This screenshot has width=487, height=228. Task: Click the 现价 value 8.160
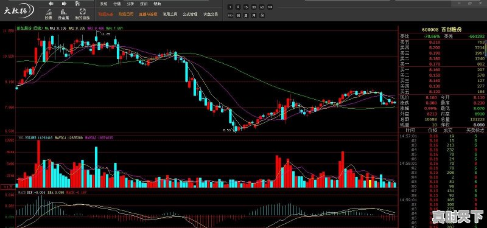(x=431, y=97)
